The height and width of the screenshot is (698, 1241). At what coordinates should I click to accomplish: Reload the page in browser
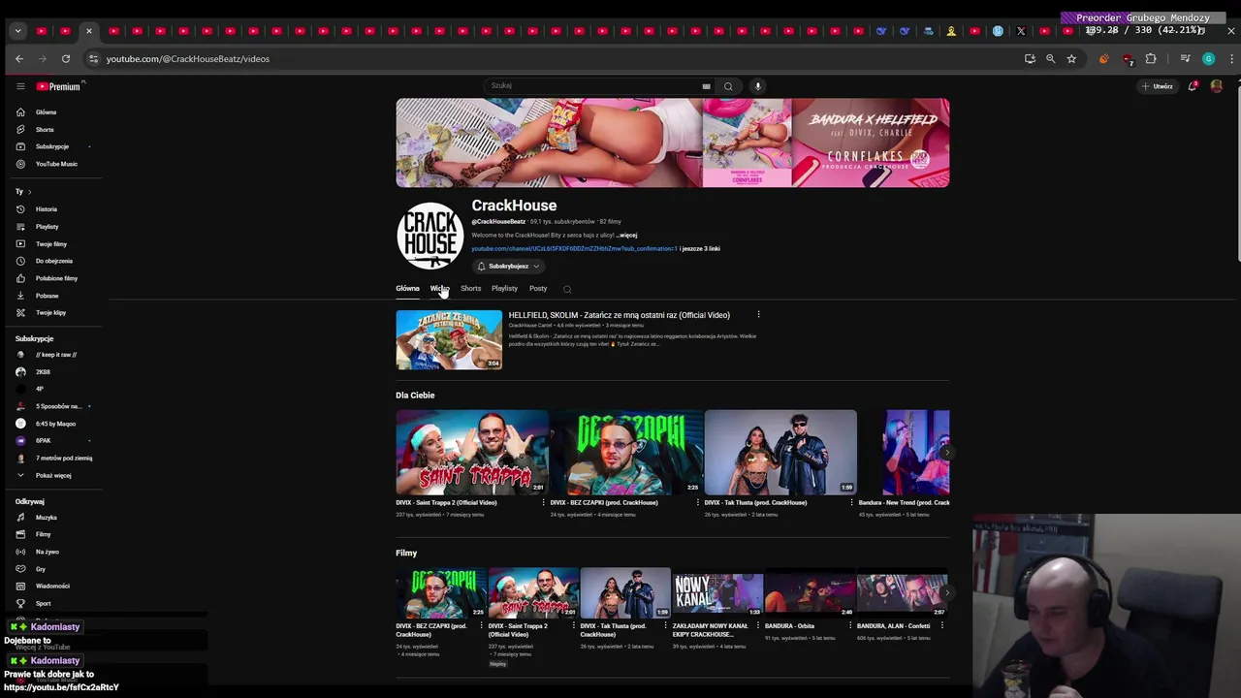[66, 59]
